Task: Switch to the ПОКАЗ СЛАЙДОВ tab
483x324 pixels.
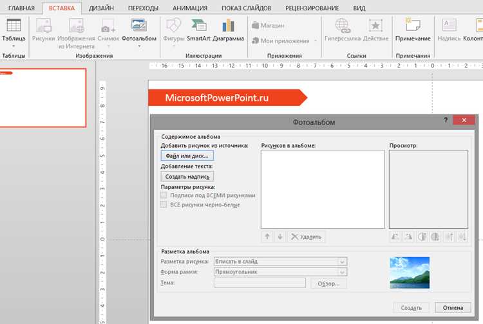Action: 247,8
